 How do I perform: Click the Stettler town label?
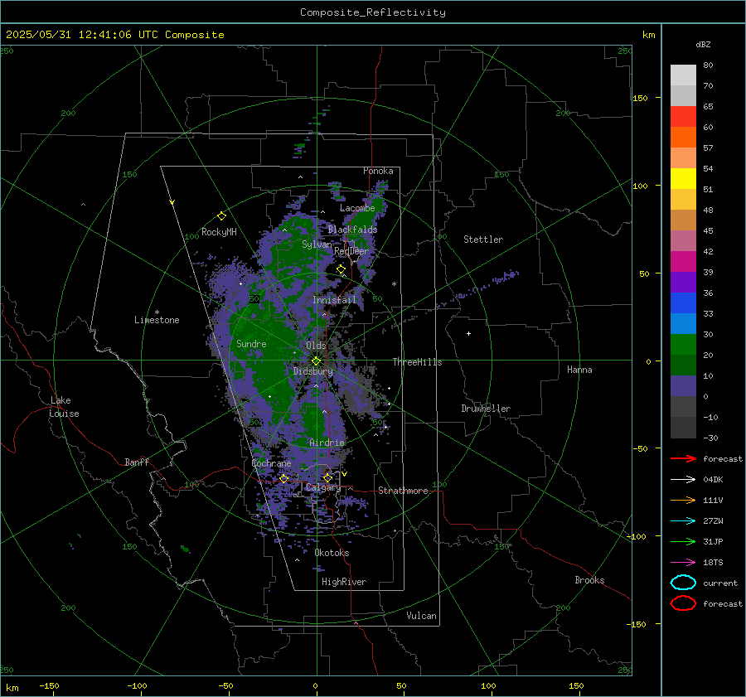tap(483, 240)
